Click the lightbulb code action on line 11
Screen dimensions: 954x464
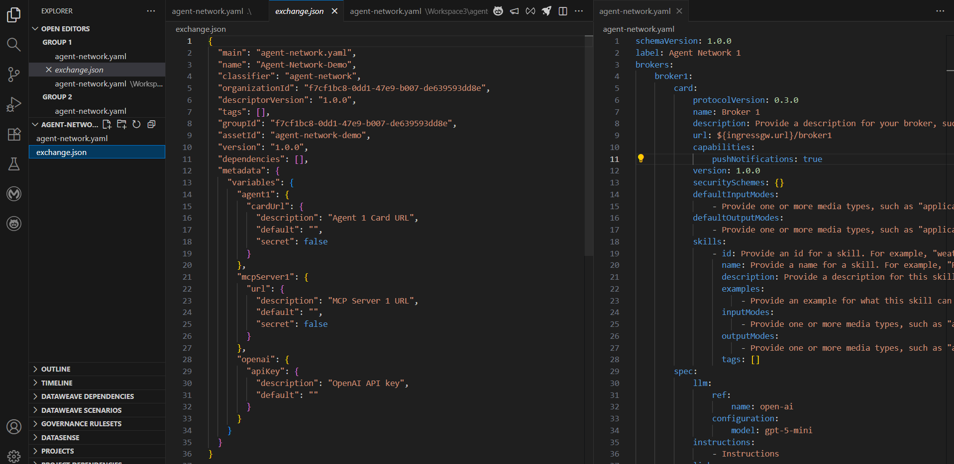(641, 158)
